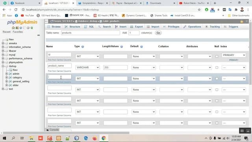Click the browser address bar
This screenshot has width=252, height=142.
[109, 9]
